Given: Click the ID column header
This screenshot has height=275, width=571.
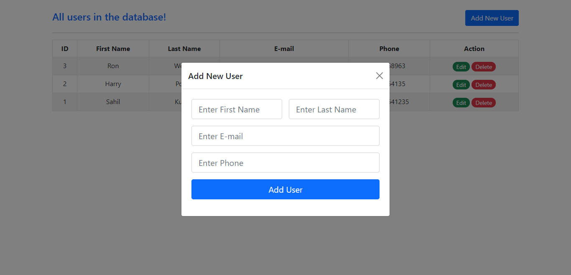Looking at the screenshot, I should pyautogui.click(x=65, y=48).
